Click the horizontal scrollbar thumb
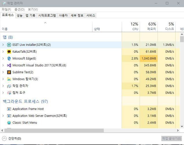Screen dimensions: 184x145 click(54, 131)
